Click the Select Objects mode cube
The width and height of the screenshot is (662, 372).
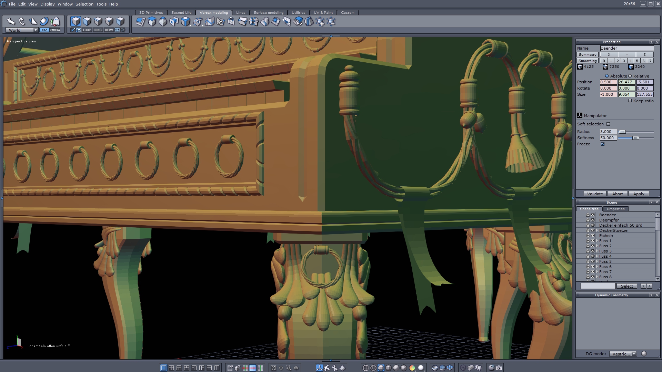[76, 21]
